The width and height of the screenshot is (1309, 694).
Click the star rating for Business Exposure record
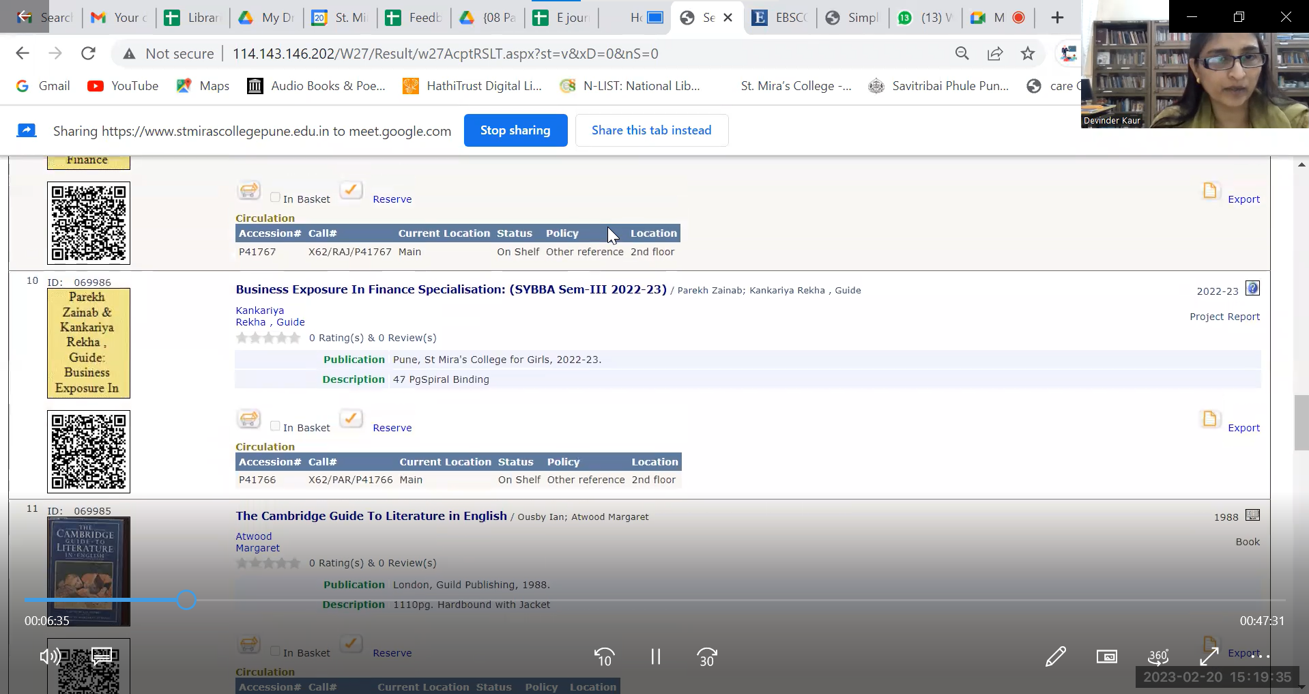(x=268, y=338)
